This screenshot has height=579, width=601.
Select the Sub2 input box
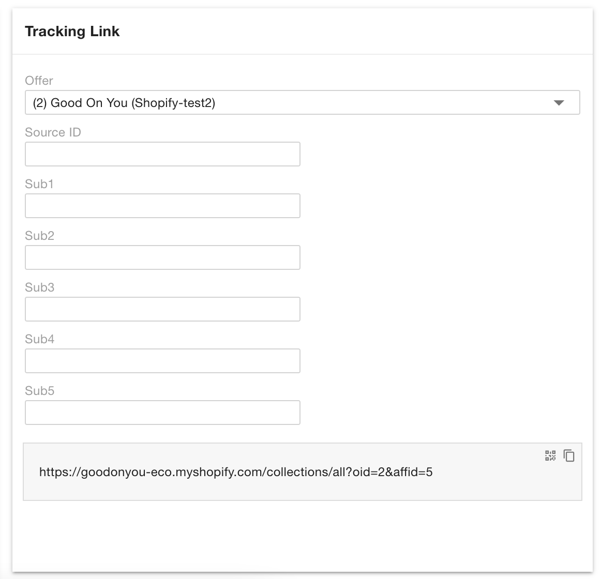click(x=162, y=257)
